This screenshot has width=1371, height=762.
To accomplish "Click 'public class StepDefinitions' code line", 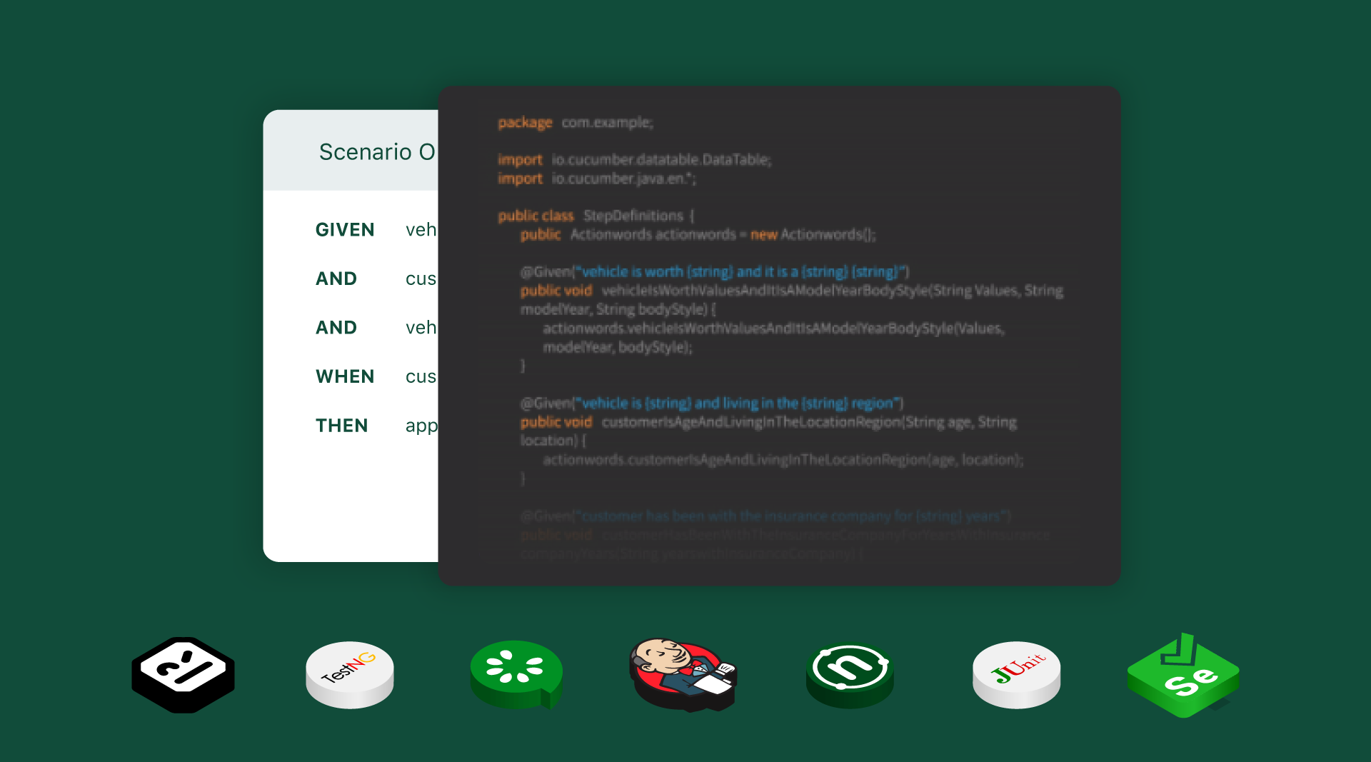I will tap(596, 216).
